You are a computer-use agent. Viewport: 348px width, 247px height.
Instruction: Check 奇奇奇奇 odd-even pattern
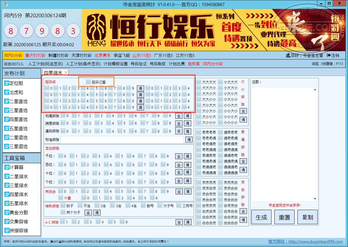199,132
